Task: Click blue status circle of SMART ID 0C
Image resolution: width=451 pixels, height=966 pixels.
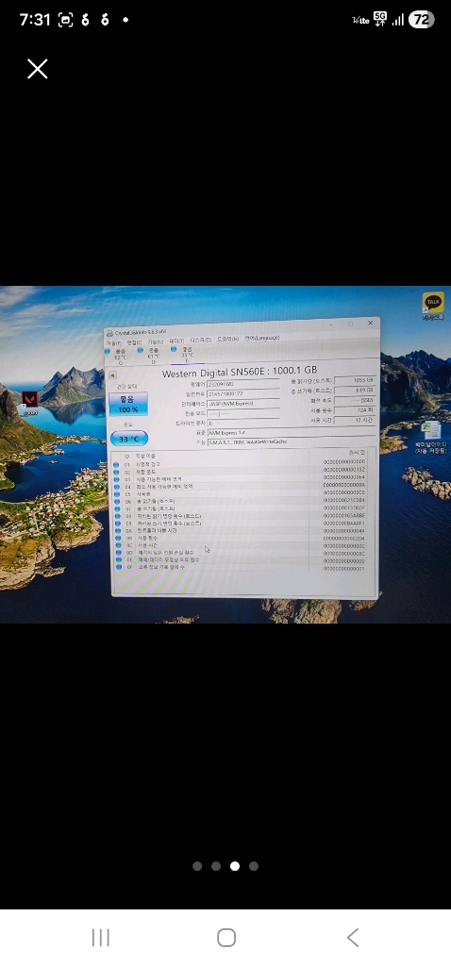Action: click(x=117, y=545)
